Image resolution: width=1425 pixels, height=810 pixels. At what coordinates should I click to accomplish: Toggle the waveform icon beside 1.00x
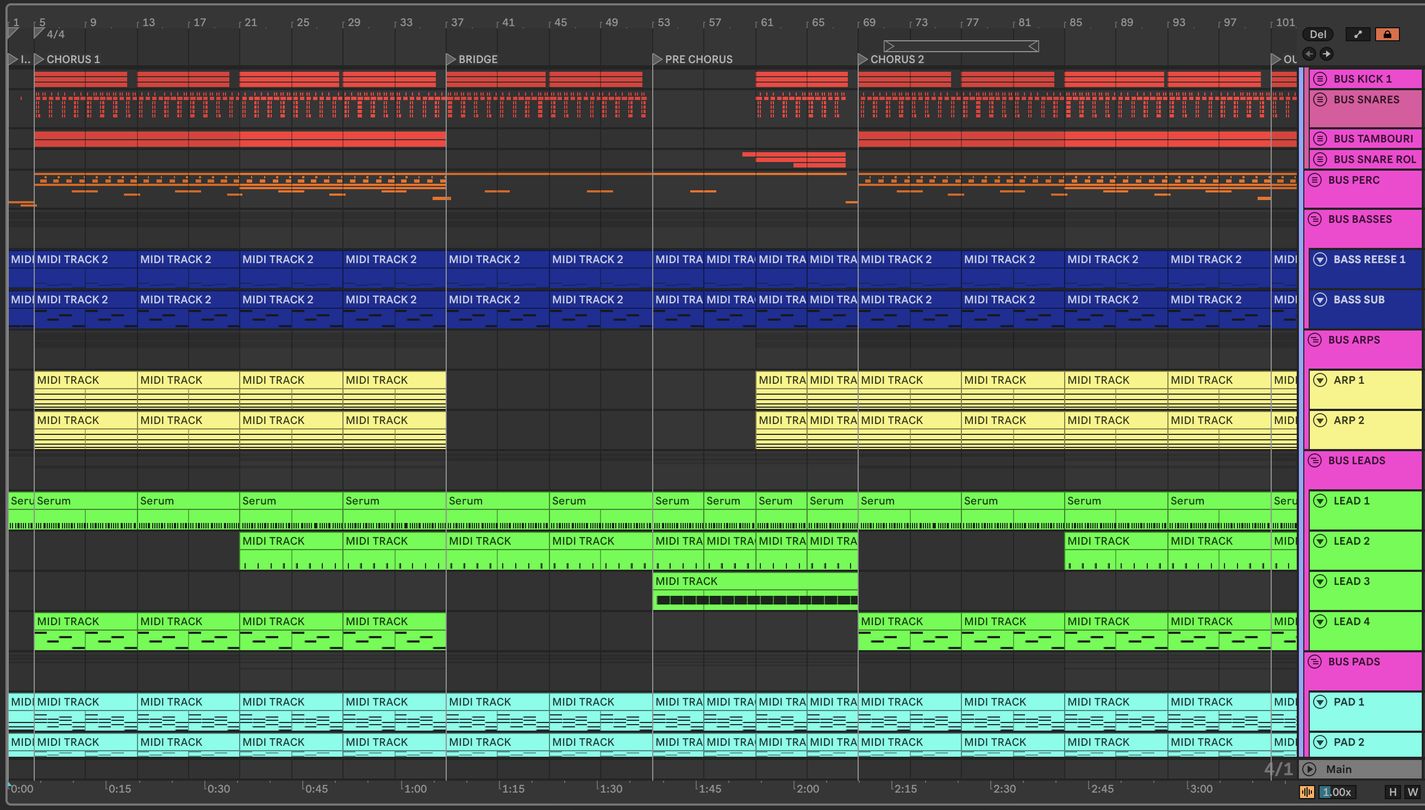[x=1307, y=792]
